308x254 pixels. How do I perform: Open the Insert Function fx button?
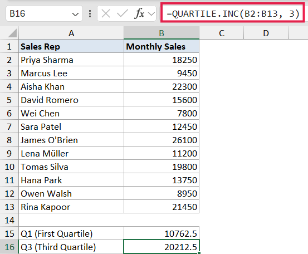tap(139, 13)
